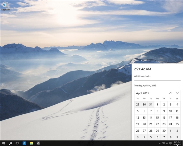Select May 3 in the calendar
The height and width of the screenshot is (146, 183).
[x=138, y=137]
